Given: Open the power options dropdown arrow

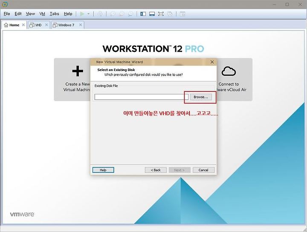Looking at the screenshot, I should (x=89, y=14).
